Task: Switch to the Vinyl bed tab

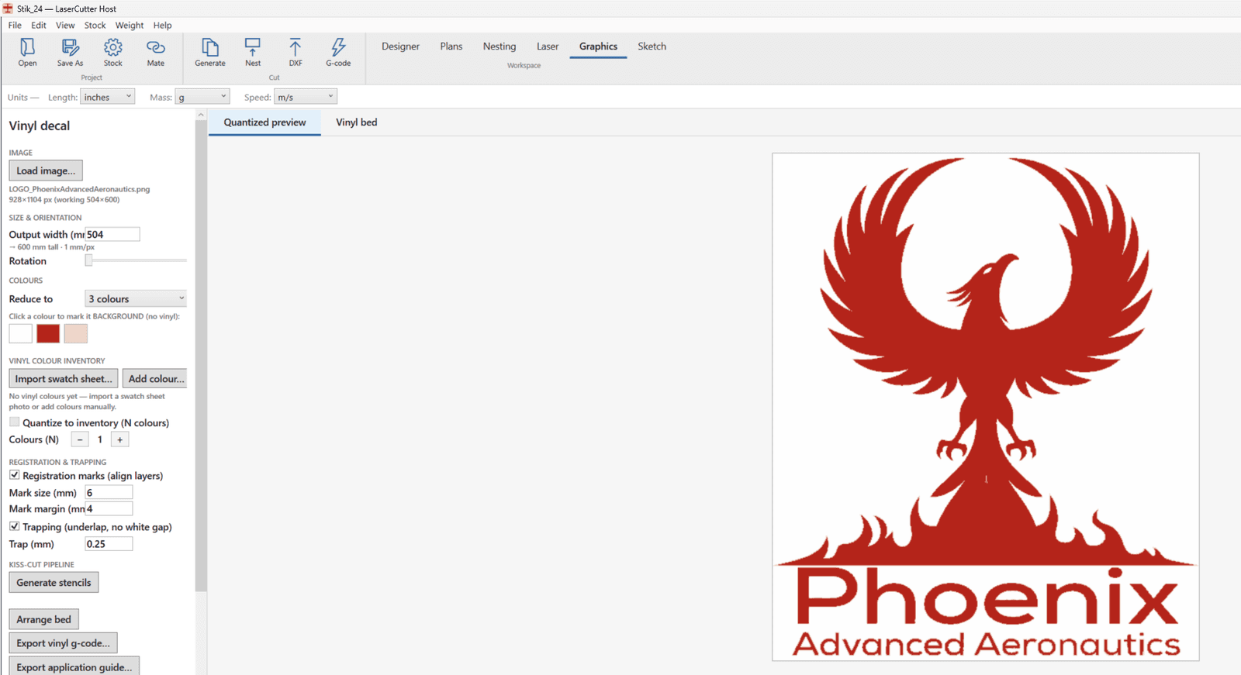Action: pyautogui.click(x=357, y=122)
